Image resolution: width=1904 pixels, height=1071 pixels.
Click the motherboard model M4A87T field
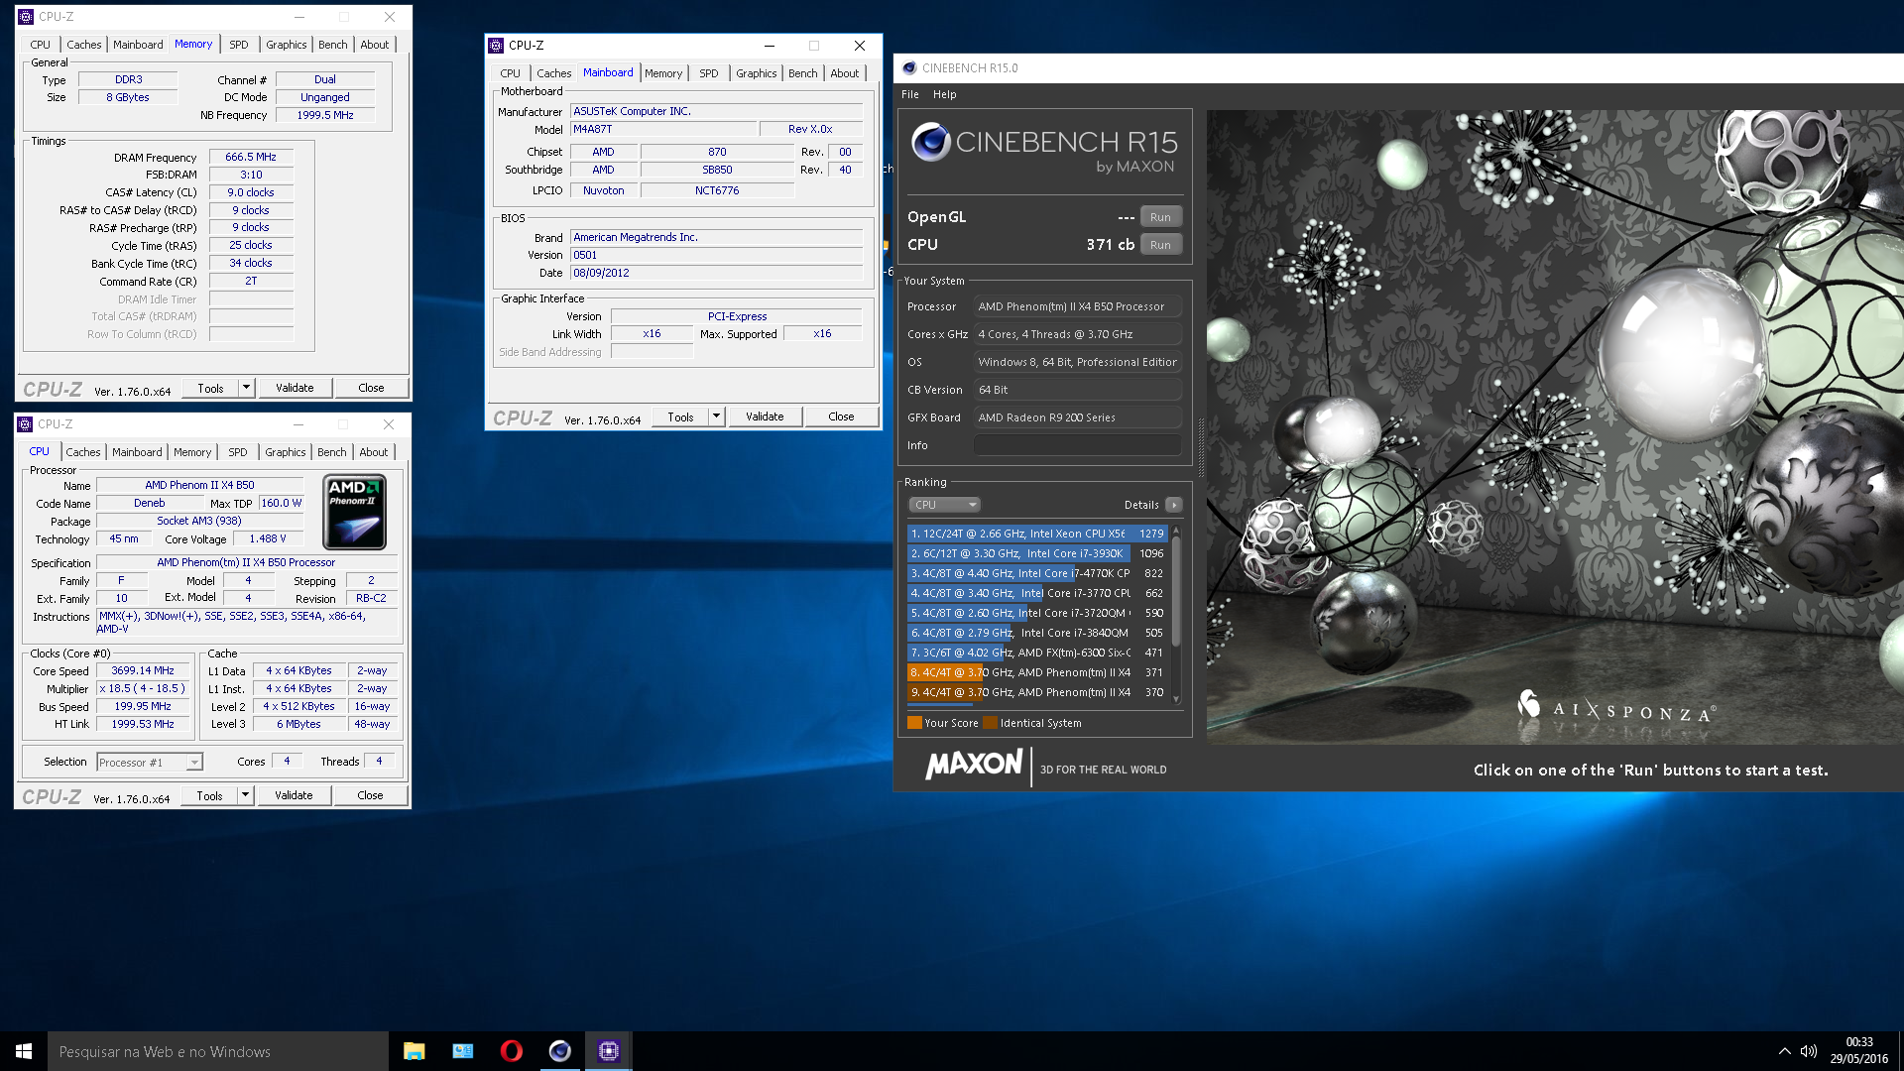click(663, 129)
